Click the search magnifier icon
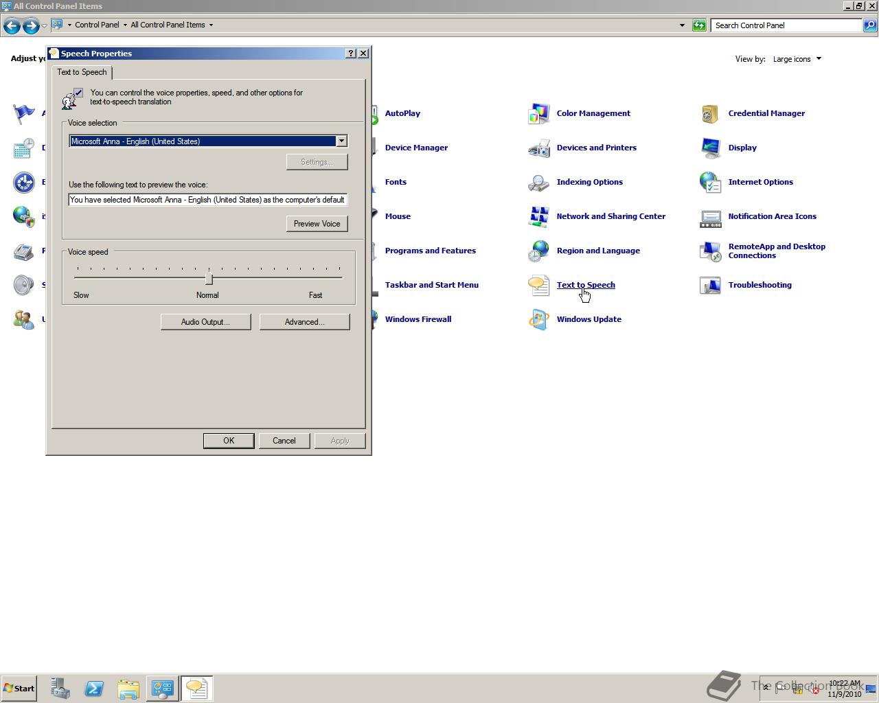The width and height of the screenshot is (879, 703). 870,25
